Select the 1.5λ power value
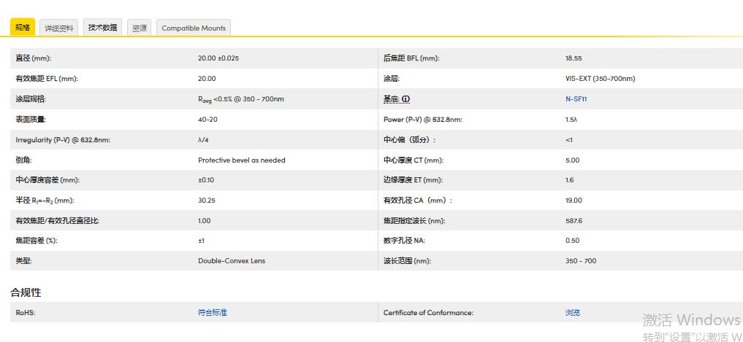 (571, 119)
